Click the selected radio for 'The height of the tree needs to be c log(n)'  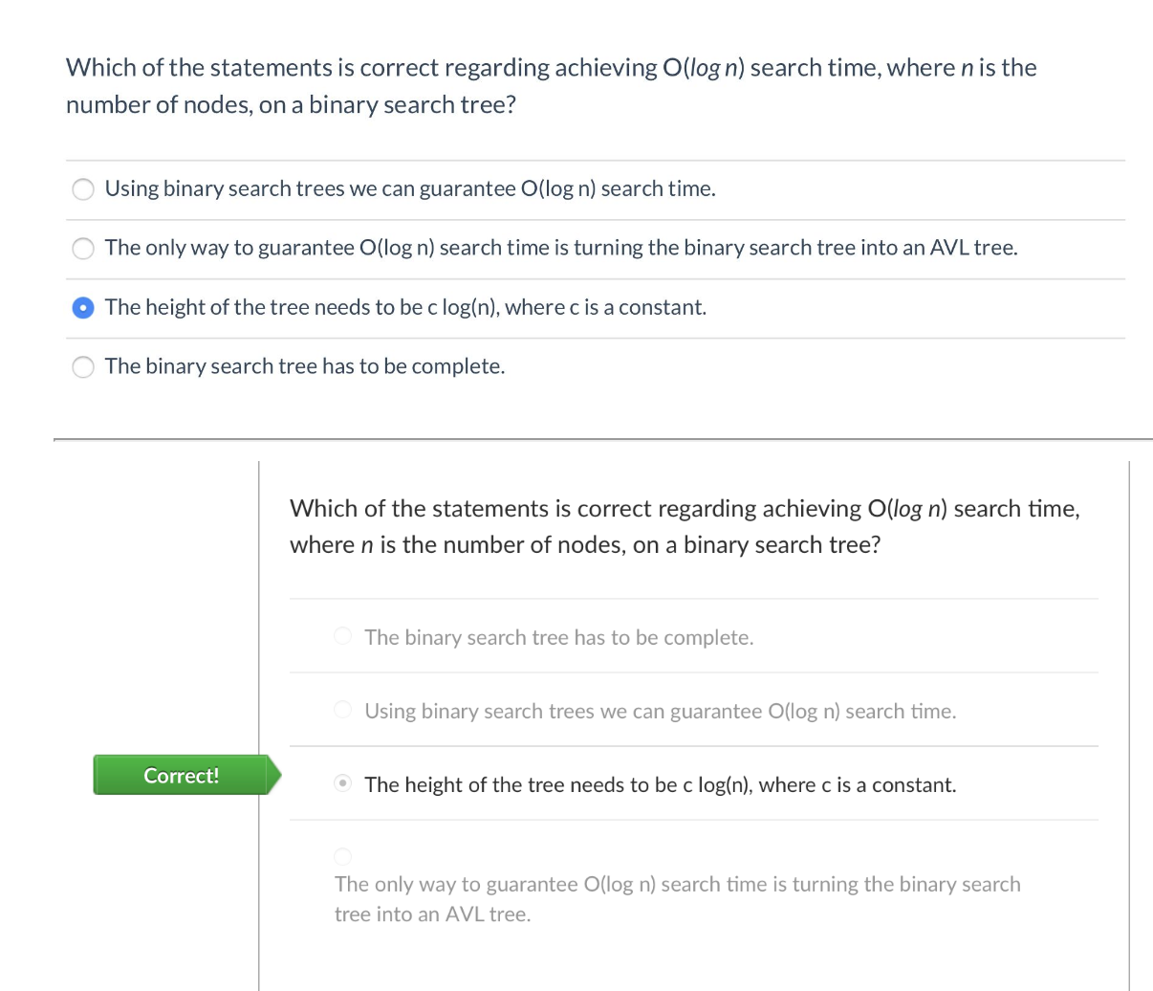click(82, 307)
